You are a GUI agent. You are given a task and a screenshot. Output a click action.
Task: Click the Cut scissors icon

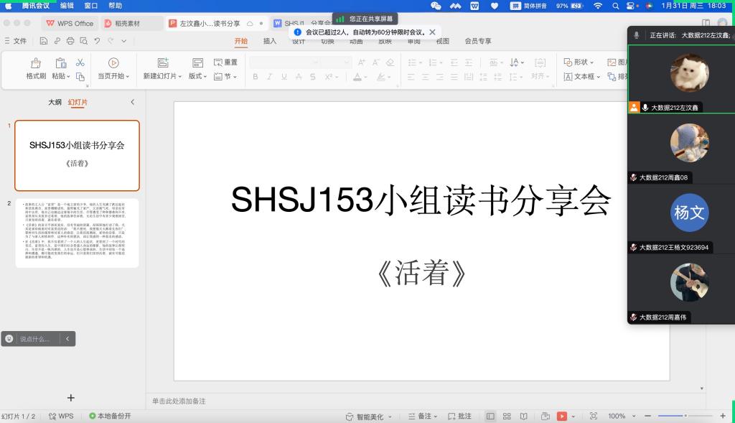80,63
